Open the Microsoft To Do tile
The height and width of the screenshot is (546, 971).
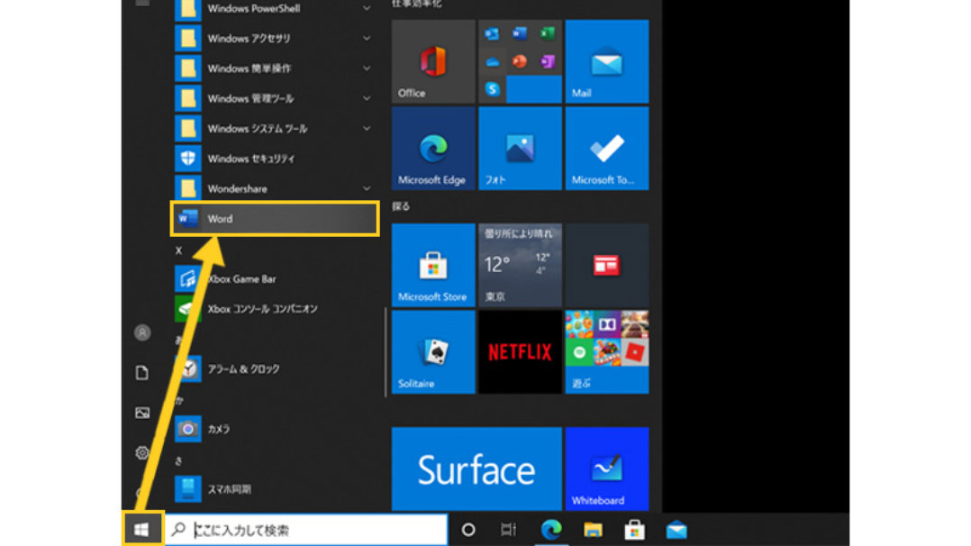point(607,148)
